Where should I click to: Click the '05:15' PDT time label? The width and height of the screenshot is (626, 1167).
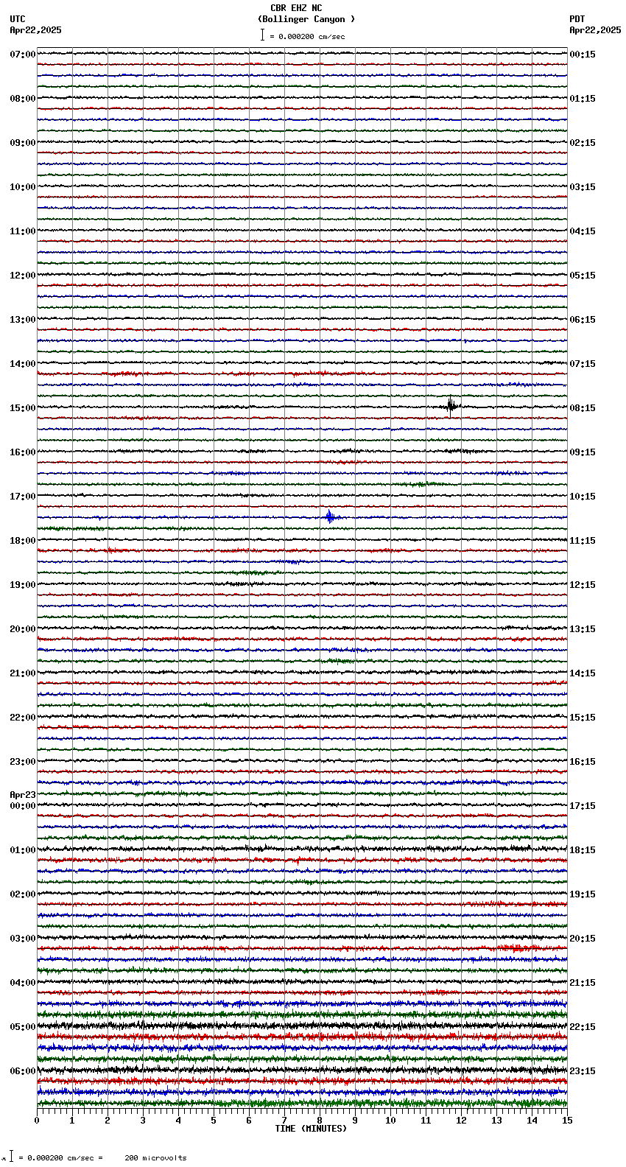583,276
